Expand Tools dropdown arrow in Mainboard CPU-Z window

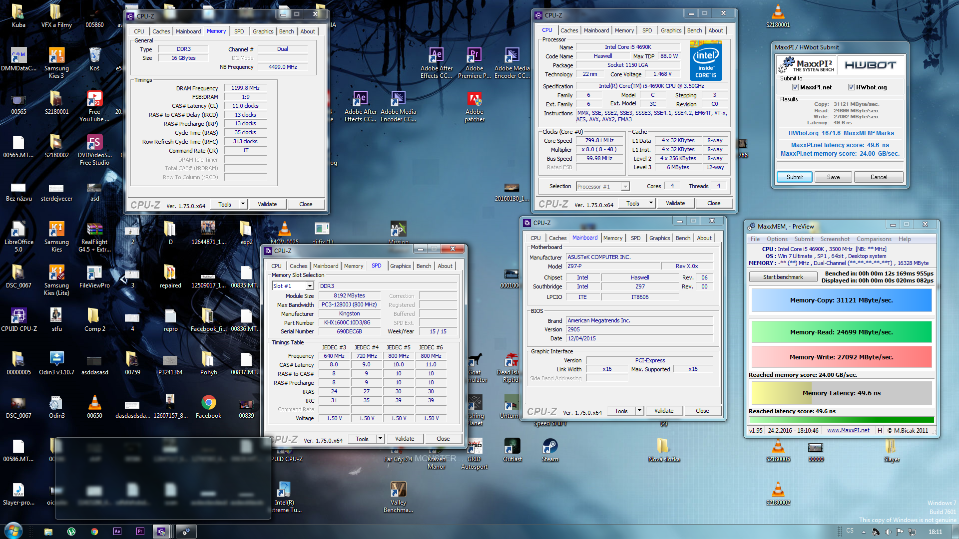click(639, 411)
